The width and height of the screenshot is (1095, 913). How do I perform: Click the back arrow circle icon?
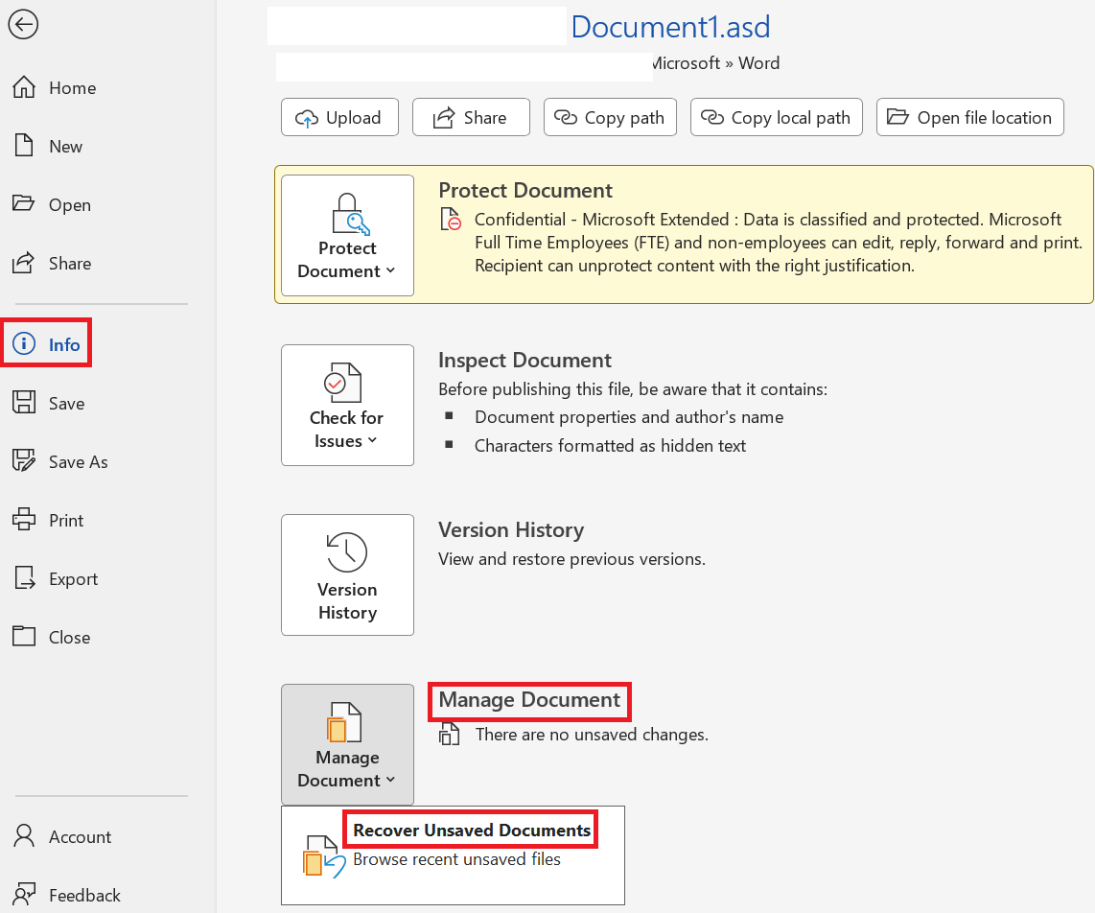[23, 25]
